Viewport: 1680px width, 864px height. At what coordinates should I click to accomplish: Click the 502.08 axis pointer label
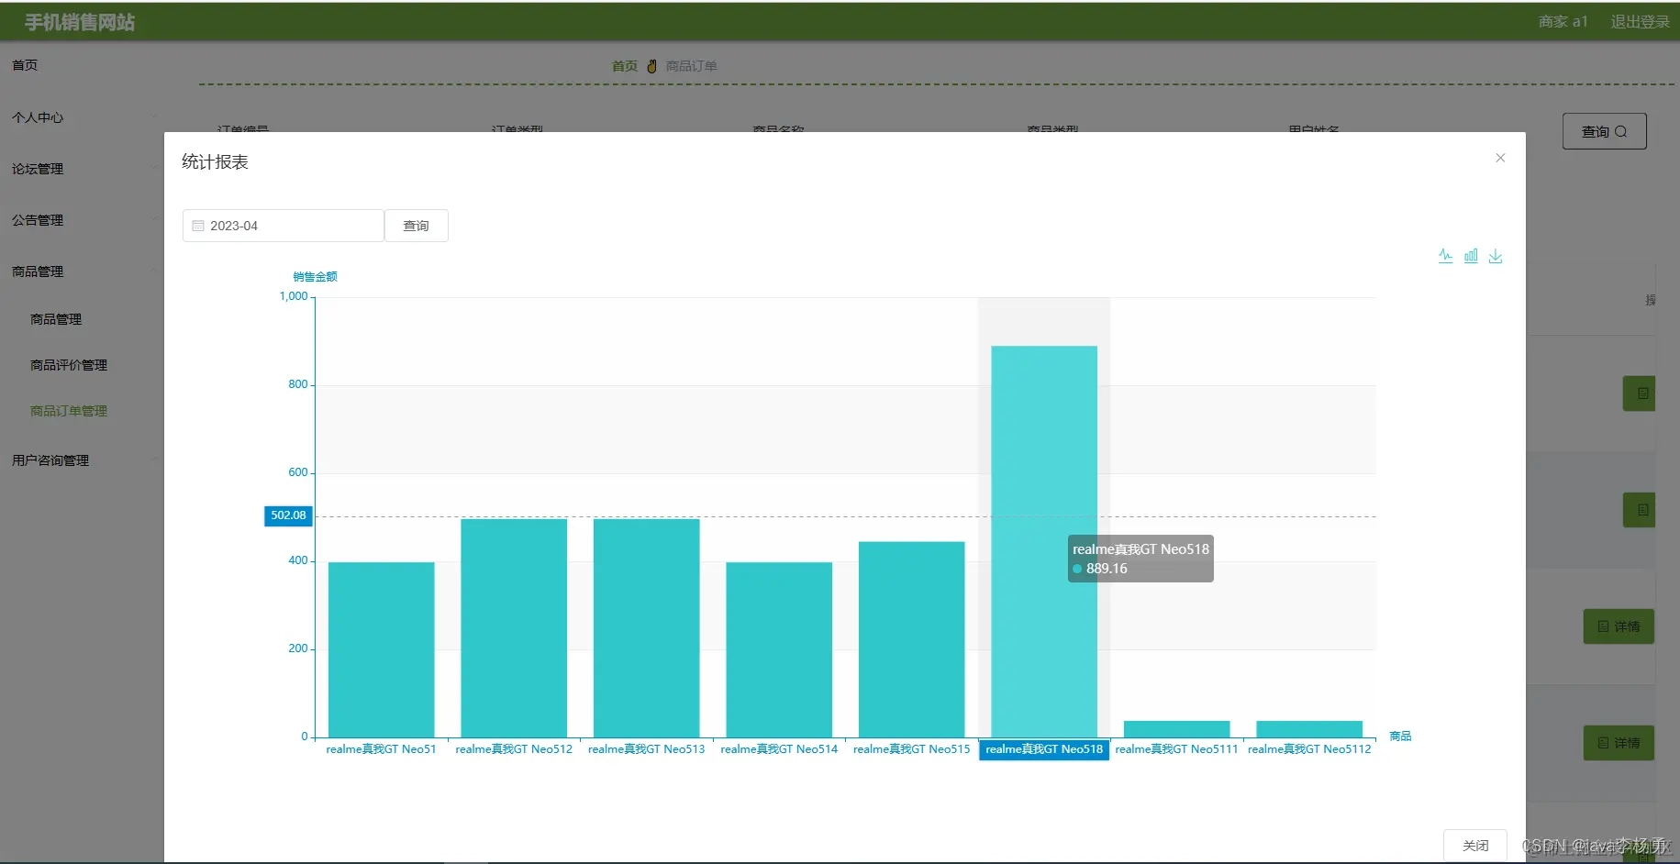pyautogui.click(x=288, y=515)
